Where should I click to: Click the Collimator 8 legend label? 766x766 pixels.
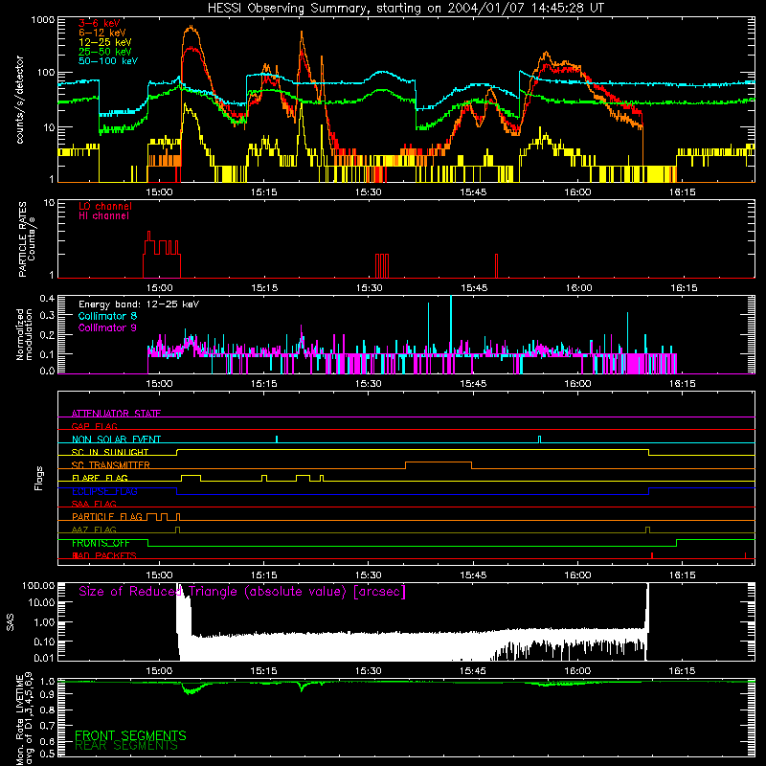click(107, 316)
